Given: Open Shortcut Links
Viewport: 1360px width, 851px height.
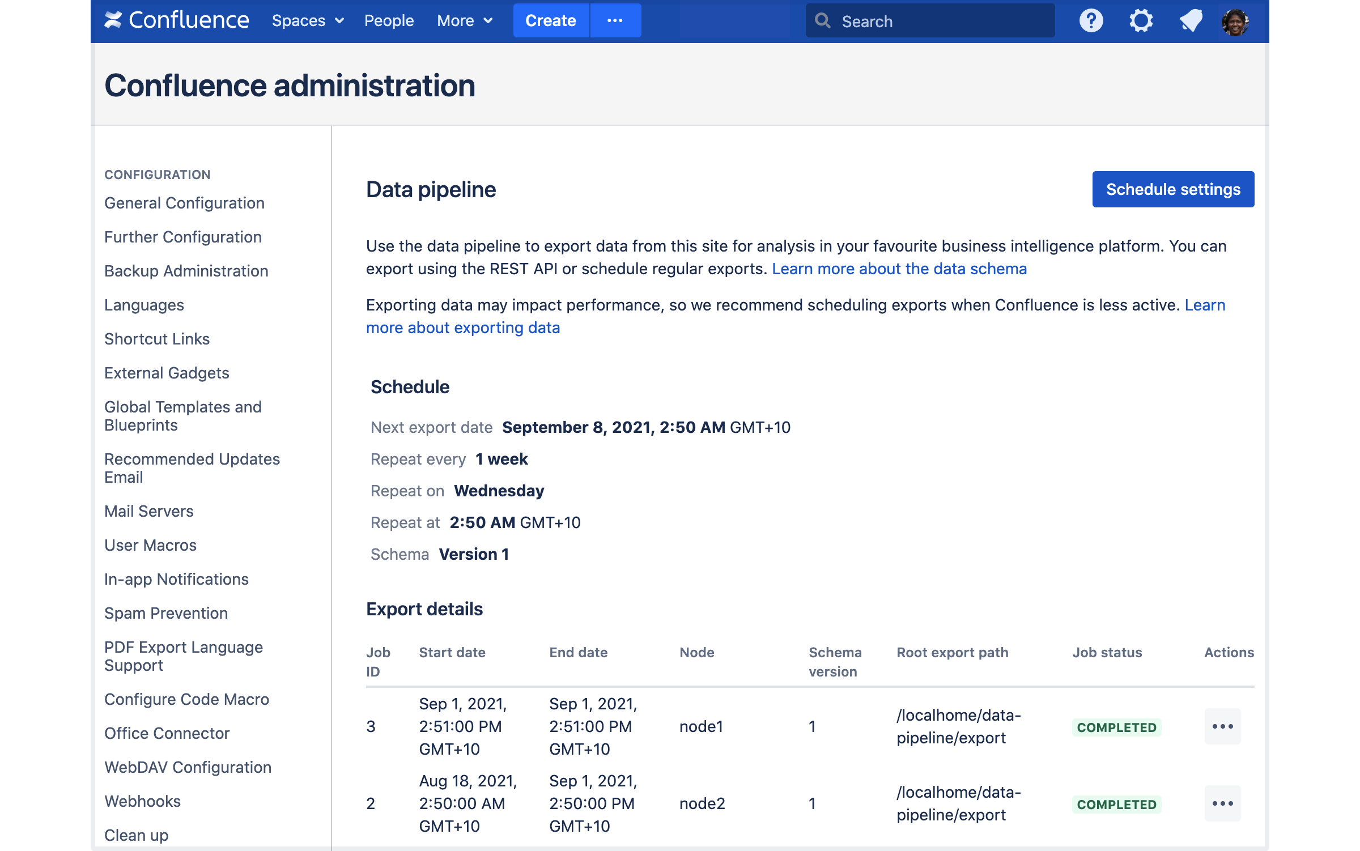Looking at the screenshot, I should 157,339.
